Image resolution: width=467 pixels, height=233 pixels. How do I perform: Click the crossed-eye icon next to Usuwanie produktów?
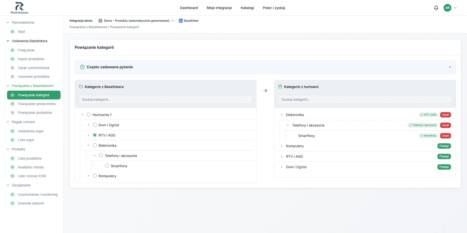[x=12, y=77]
